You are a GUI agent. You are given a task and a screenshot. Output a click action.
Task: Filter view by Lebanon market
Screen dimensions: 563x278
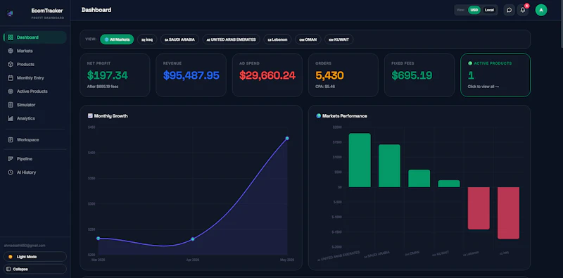277,39
